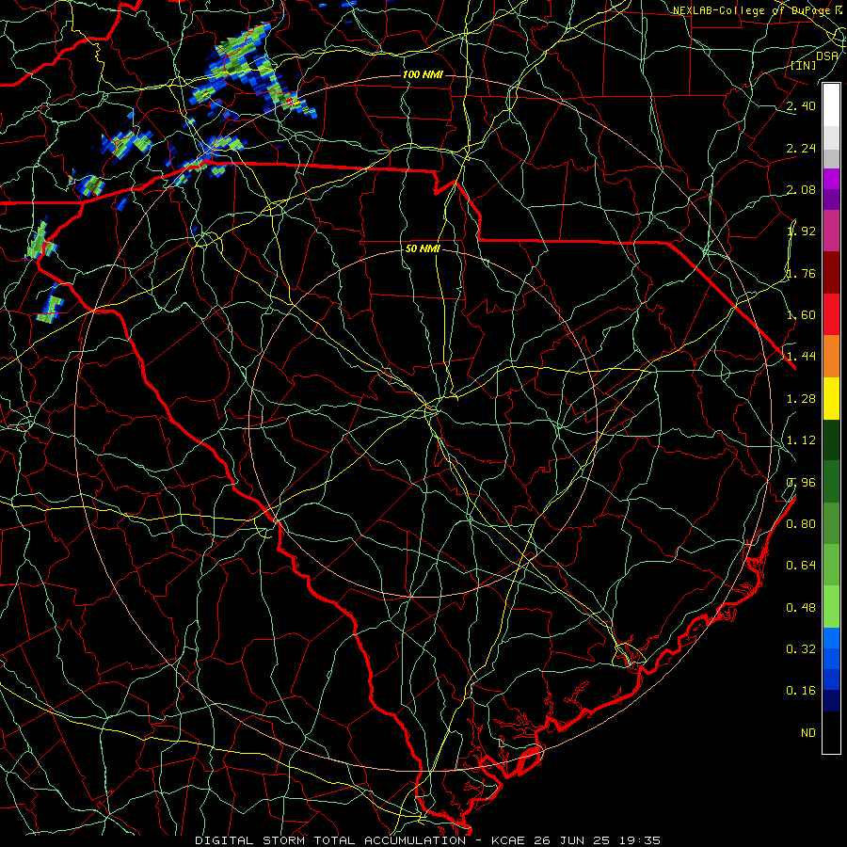The height and width of the screenshot is (847, 847).
Task: Pick the bright red legend swatch near 1.60
Action: [x=831, y=314]
